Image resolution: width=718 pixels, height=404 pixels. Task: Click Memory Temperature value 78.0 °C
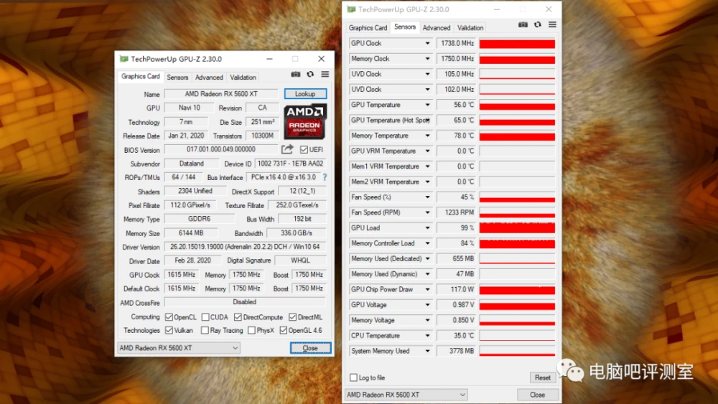(456, 136)
